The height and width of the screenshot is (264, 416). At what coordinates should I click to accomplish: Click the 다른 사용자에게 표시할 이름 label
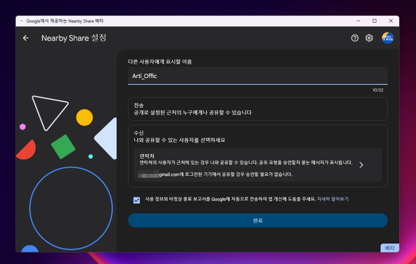pos(160,62)
